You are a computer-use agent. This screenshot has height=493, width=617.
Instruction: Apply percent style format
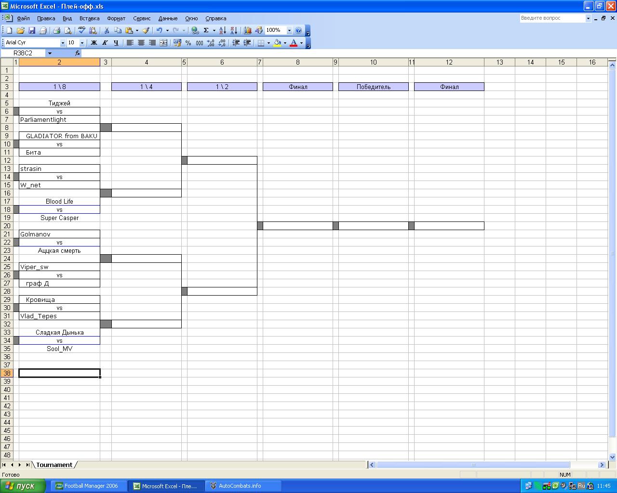pos(188,43)
